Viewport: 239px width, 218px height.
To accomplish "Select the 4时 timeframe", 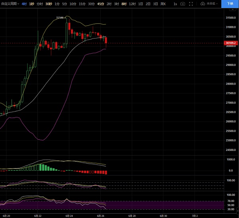I will pos(24,4).
